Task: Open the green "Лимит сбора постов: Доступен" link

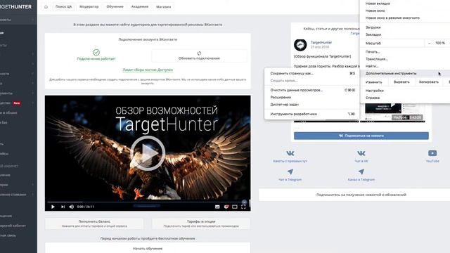Action: [148, 70]
